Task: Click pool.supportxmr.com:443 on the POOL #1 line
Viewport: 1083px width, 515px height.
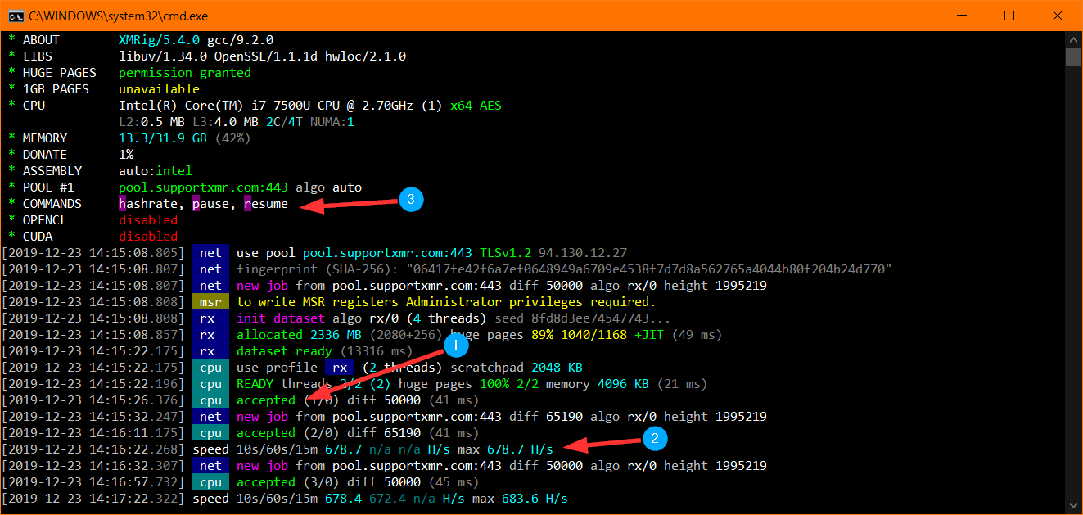Action: (203, 187)
